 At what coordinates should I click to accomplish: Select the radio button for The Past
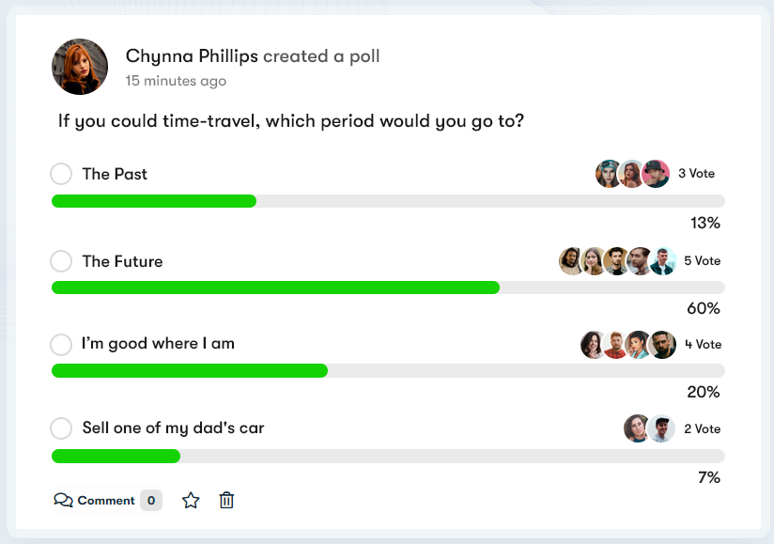coord(61,174)
